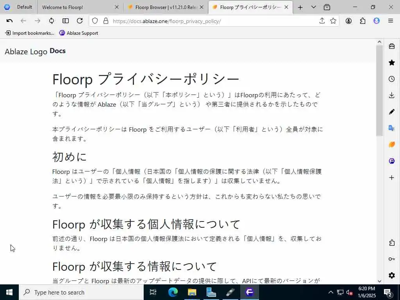
Task: Click the undo close tab icon
Action: tap(9, 21)
